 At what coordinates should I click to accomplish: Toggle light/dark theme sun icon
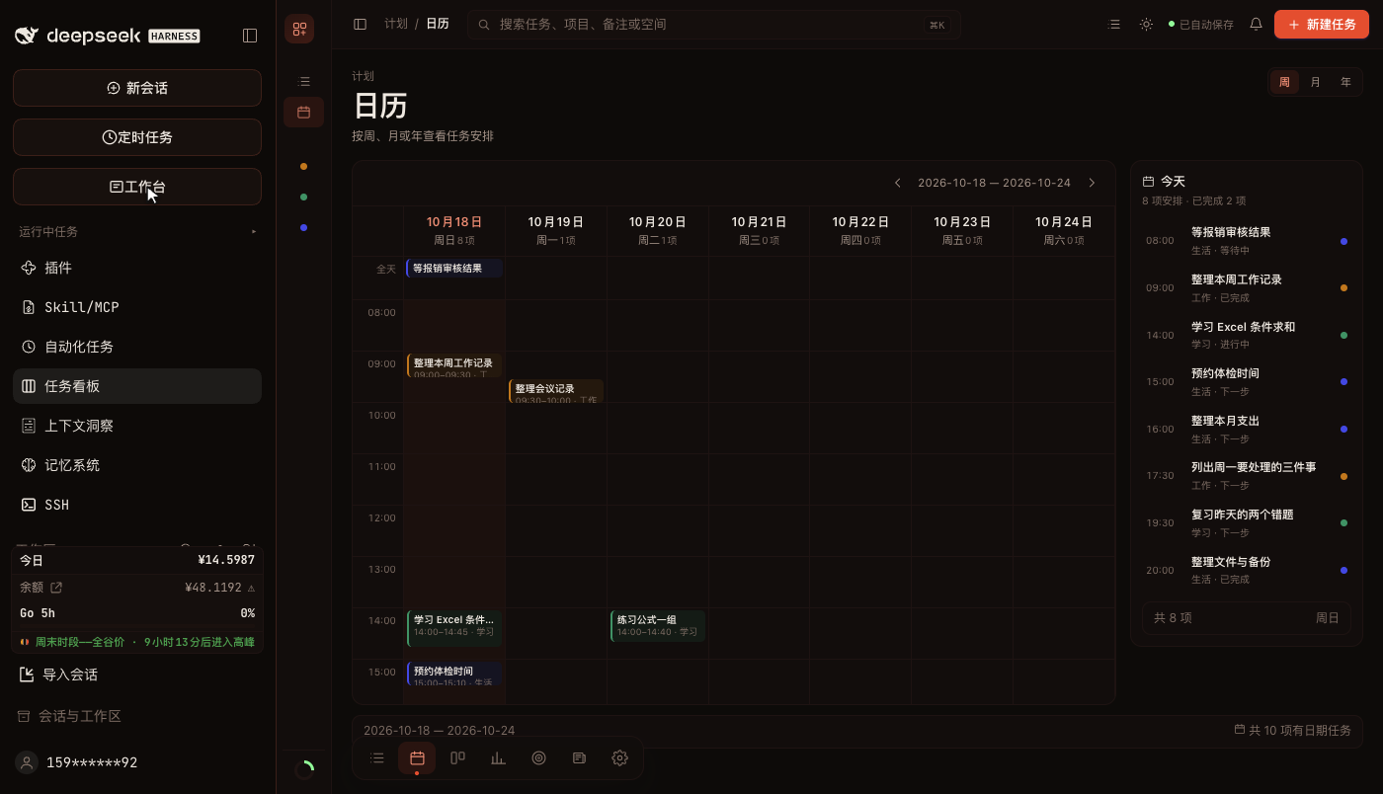click(1146, 25)
